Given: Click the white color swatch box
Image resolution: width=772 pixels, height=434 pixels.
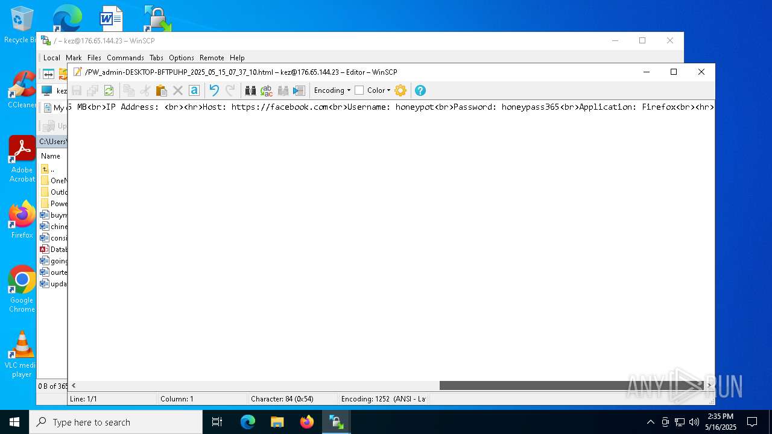Looking at the screenshot, I should [359, 90].
